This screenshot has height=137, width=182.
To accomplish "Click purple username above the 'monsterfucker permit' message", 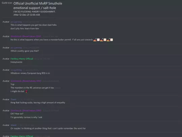I will (x=26, y=36).
